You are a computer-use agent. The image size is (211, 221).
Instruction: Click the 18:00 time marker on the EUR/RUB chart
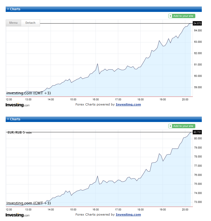coord(140,210)
